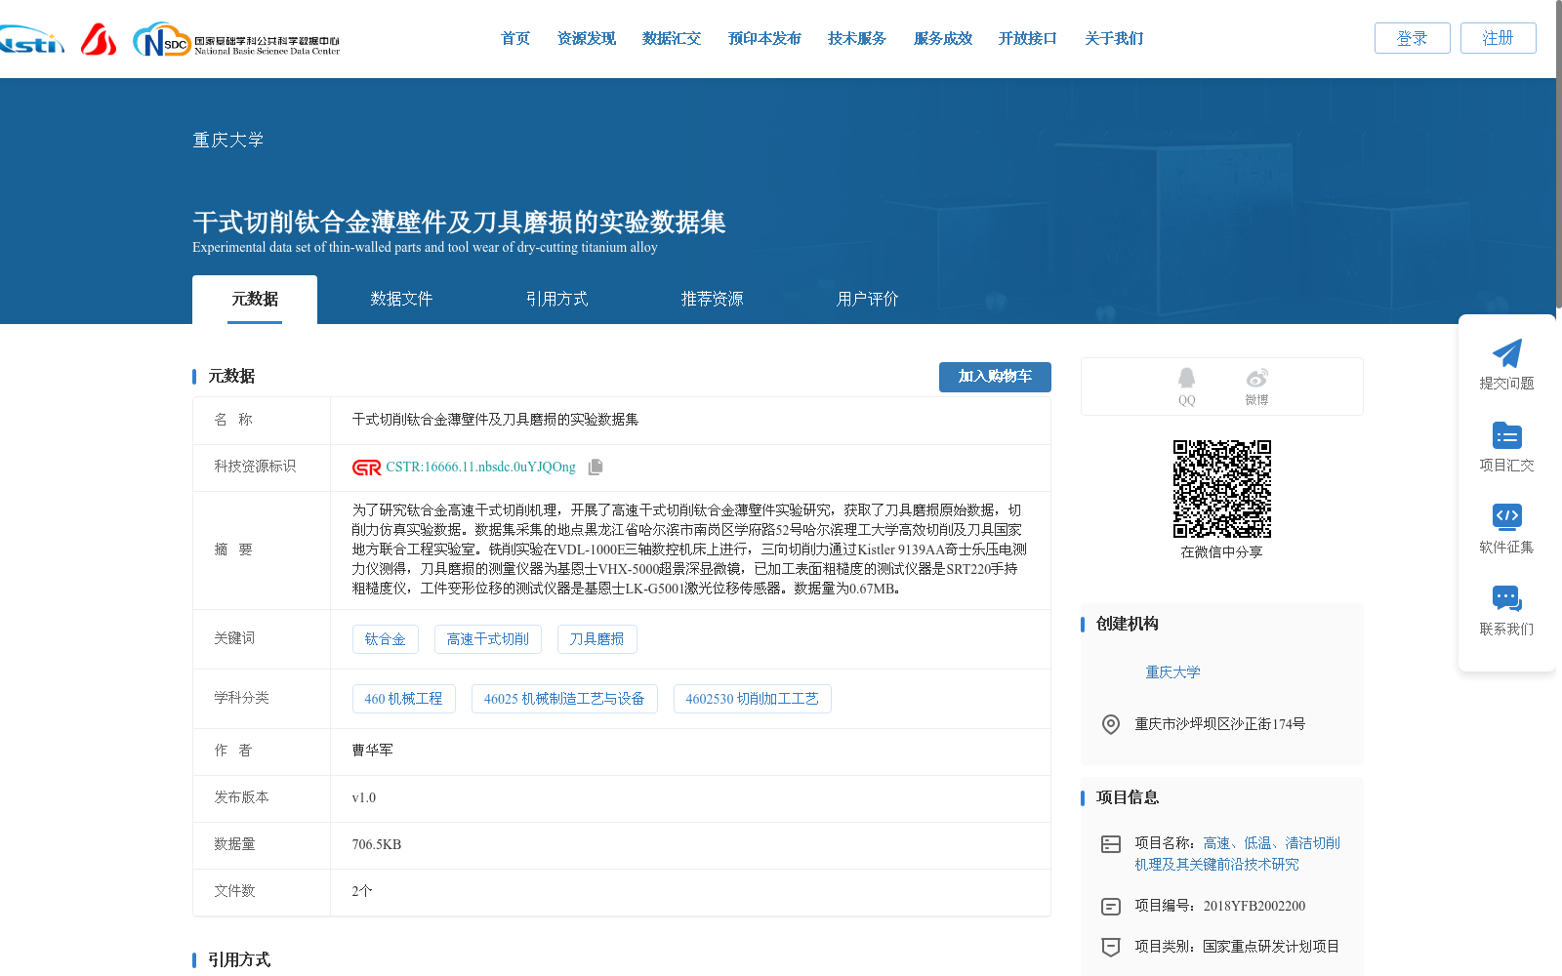Click the location pin icon beside the address

1110,724
